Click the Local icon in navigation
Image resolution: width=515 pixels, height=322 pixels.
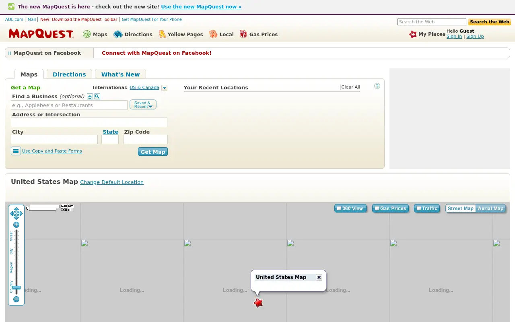click(x=213, y=34)
